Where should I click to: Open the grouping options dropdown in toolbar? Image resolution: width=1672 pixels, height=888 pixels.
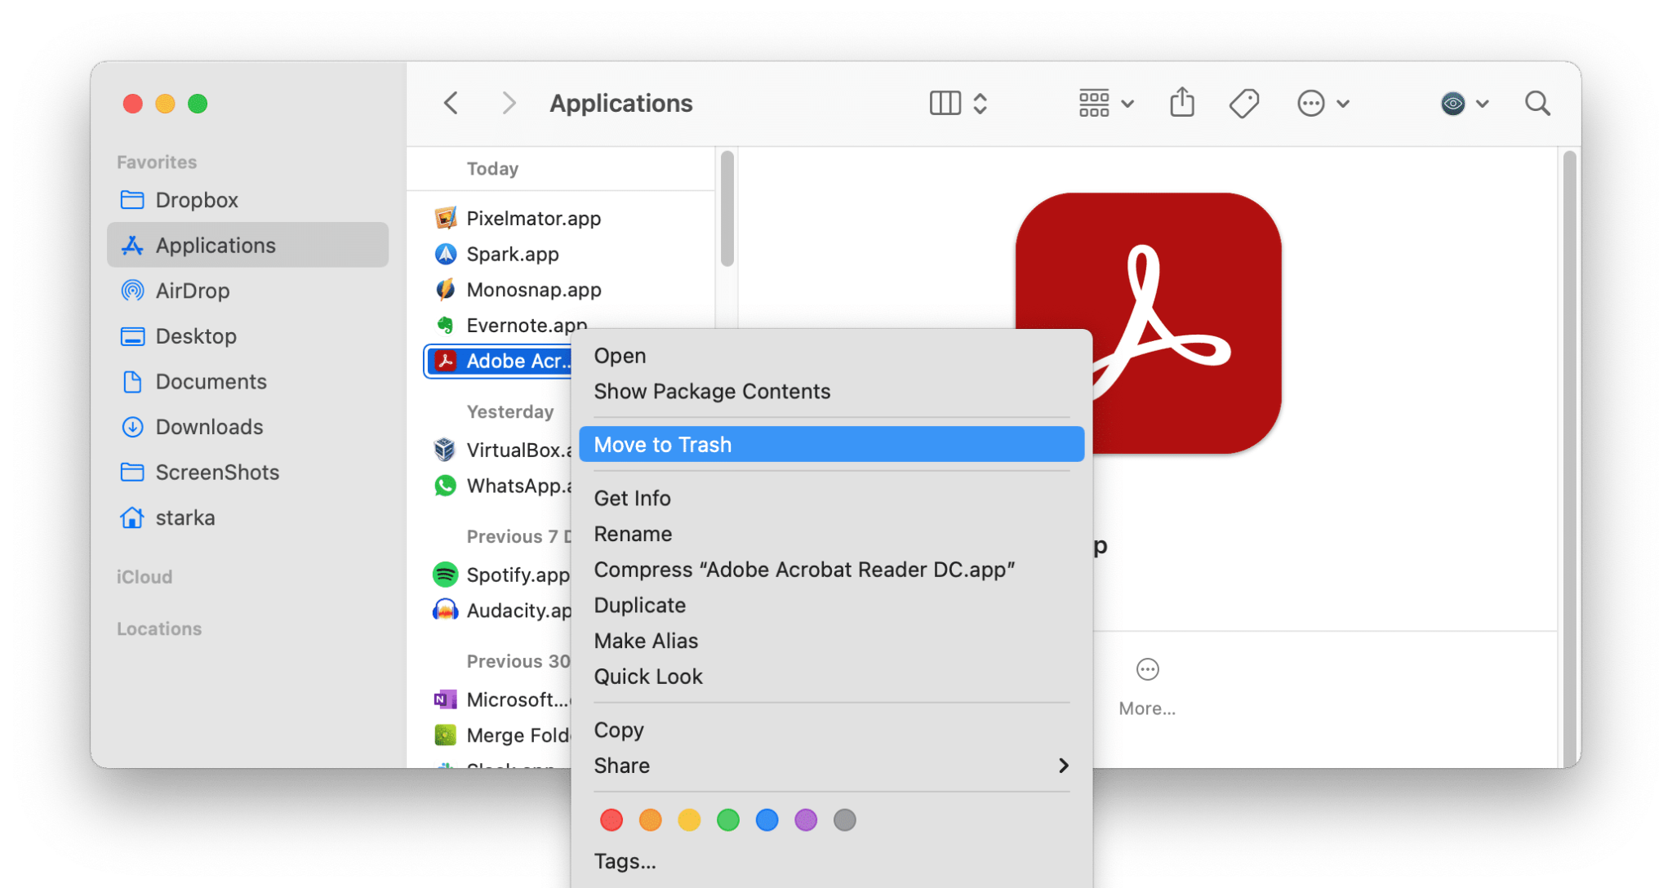[1128, 103]
